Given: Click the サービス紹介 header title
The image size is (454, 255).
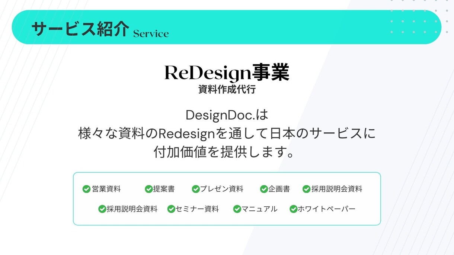Looking at the screenshot, I should 80,29.
